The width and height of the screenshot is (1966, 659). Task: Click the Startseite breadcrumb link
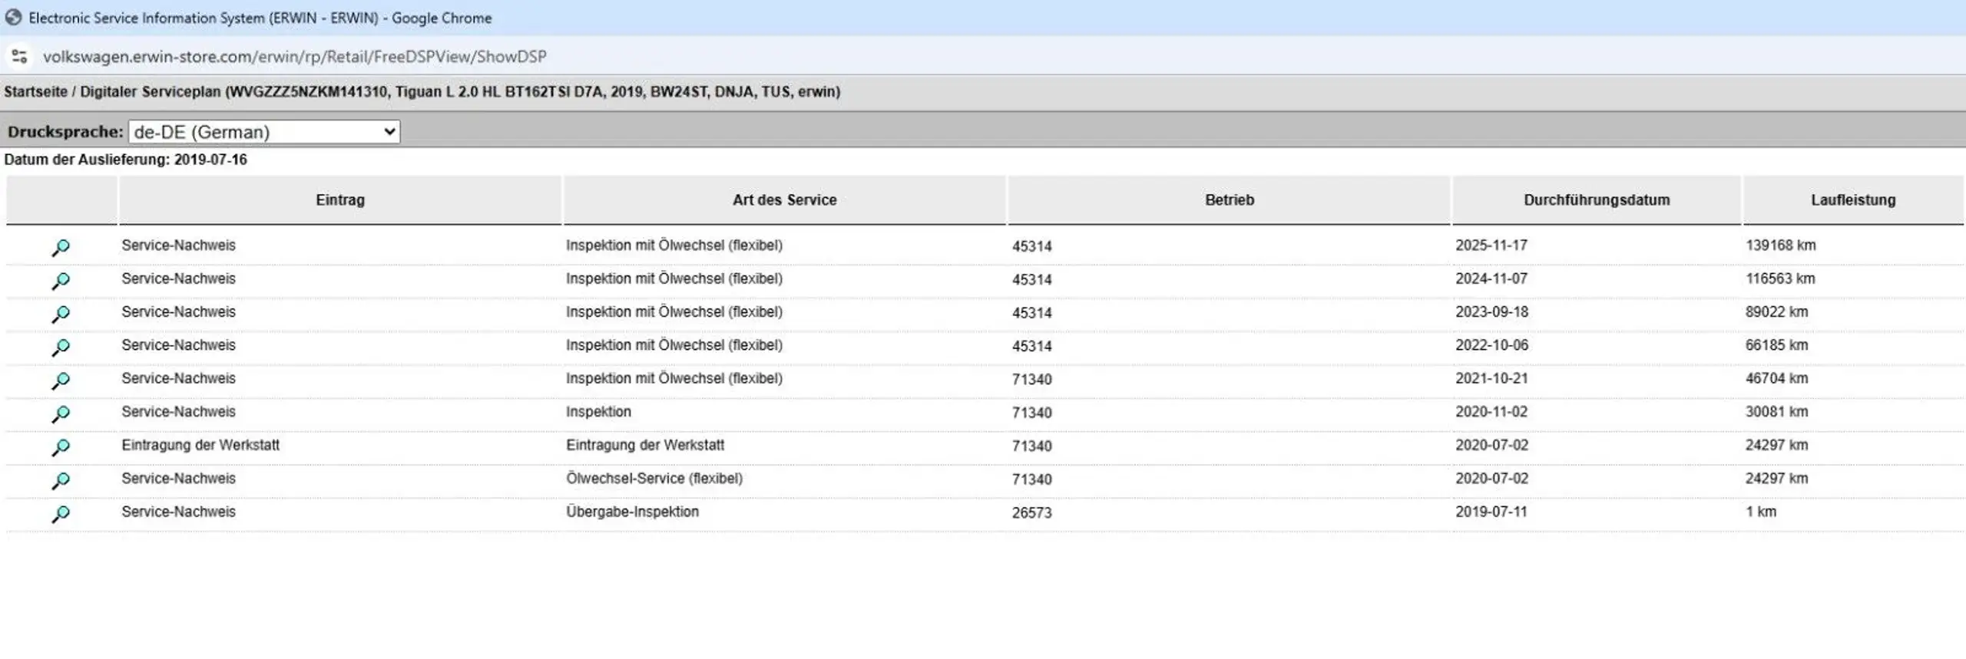coord(36,92)
